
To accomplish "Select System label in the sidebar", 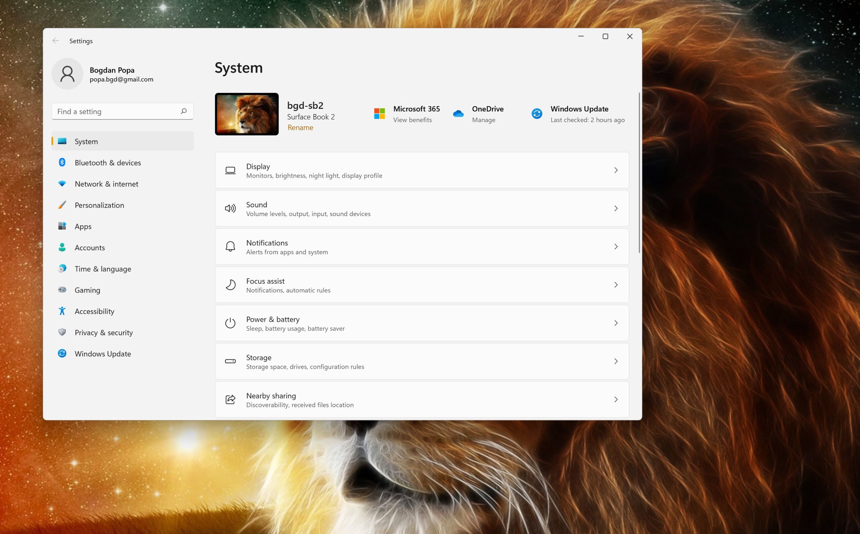I will [x=86, y=141].
